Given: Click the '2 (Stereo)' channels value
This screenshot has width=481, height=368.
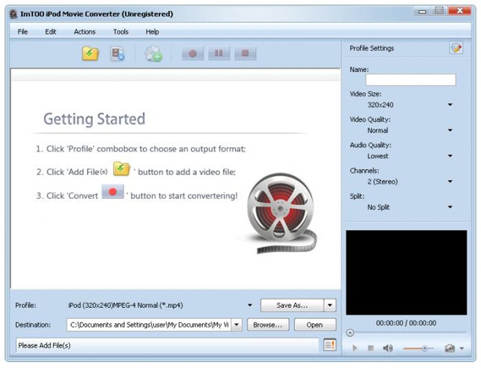Looking at the screenshot, I should pyautogui.click(x=382, y=182).
